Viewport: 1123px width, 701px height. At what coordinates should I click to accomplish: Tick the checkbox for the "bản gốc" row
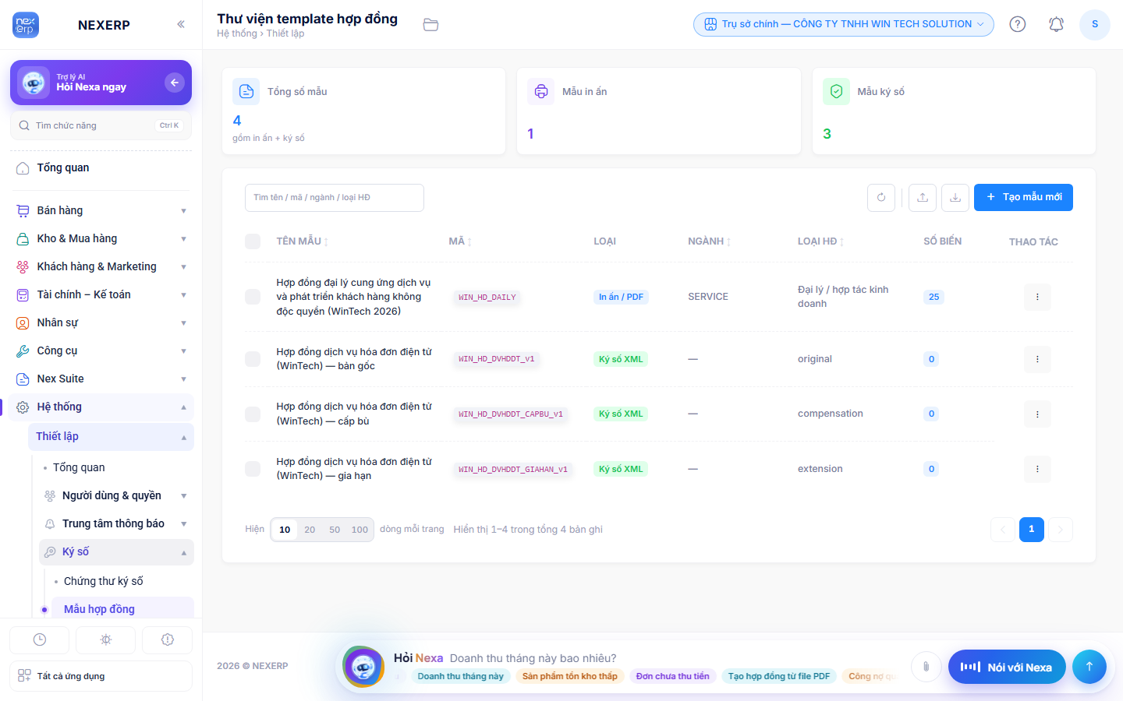[253, 359]
